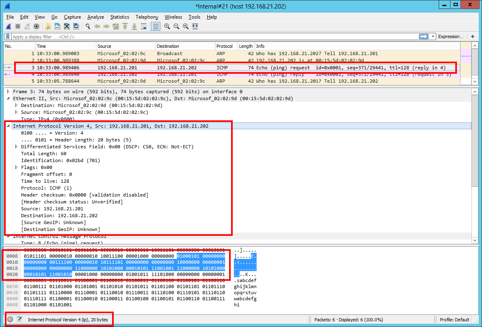Zoom out main window text
This screenshot has width=482, height=327.
pyautogui.click(x=176, y=26)
